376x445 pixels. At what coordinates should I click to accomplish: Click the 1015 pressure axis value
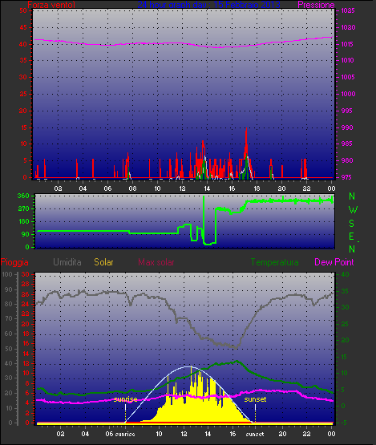point(348,44)
